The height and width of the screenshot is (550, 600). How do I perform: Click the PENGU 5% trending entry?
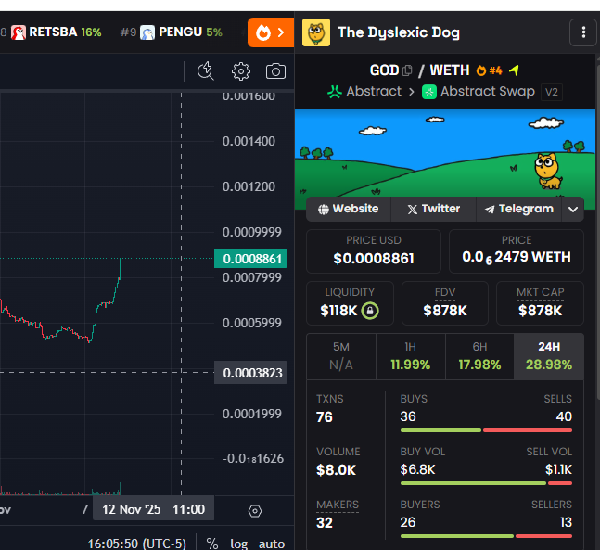171,32
